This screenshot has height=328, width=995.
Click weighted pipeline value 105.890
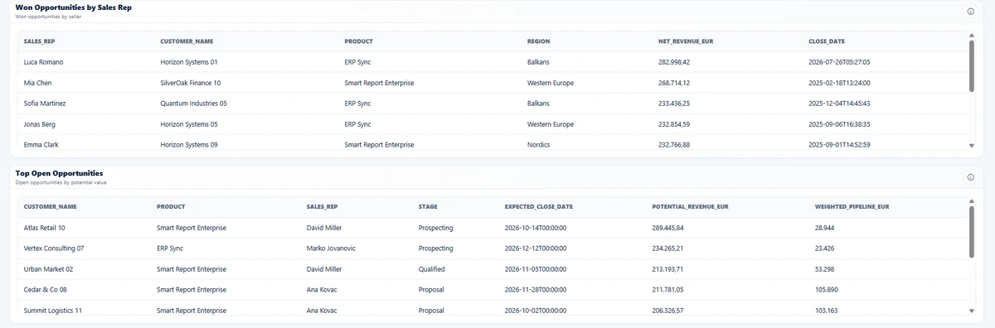827,290
